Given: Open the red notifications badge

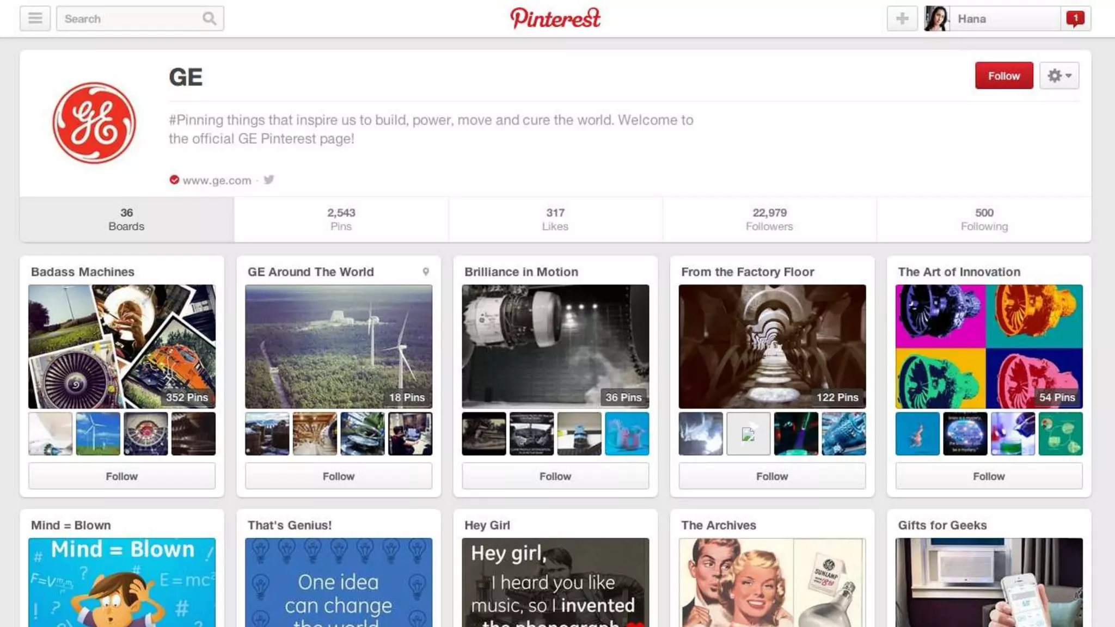Looking at the screenshot, I should click(1075, 19).
